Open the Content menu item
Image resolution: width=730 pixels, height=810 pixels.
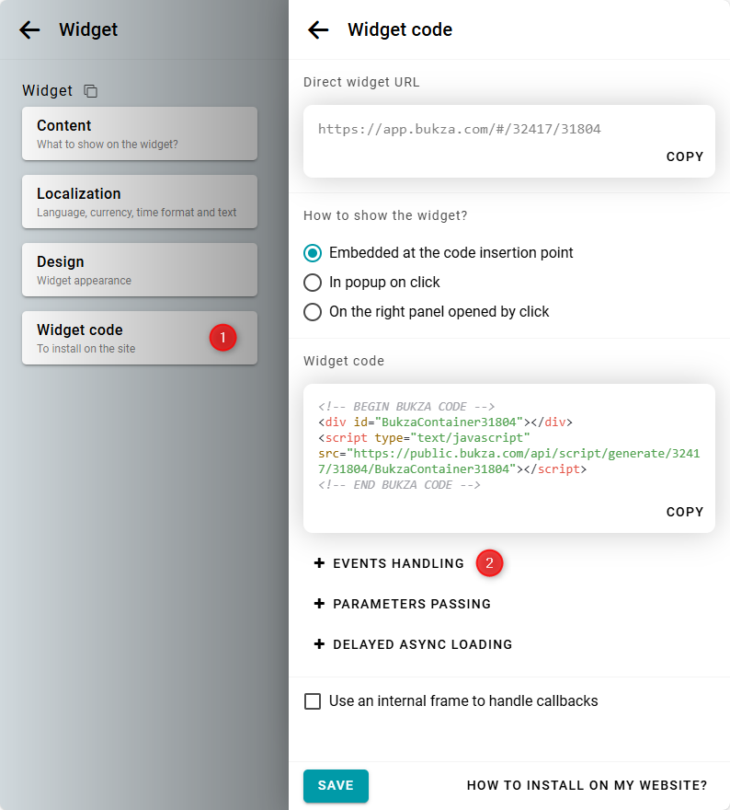(139, 133)
